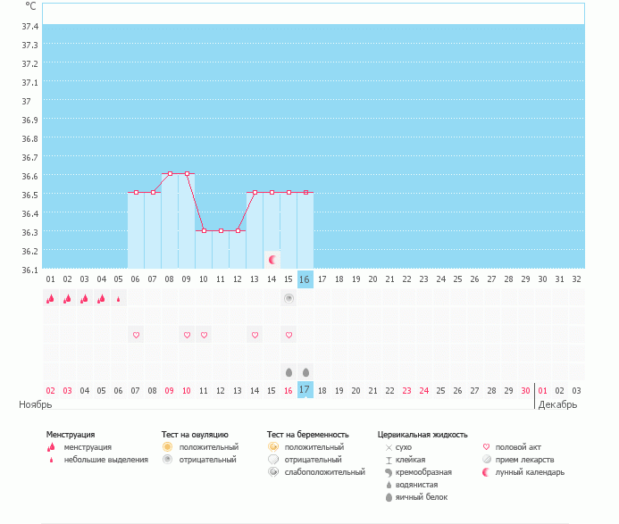Select the highlighted calendar date 17 cell
619x524 pixels.
pos(305,390)
